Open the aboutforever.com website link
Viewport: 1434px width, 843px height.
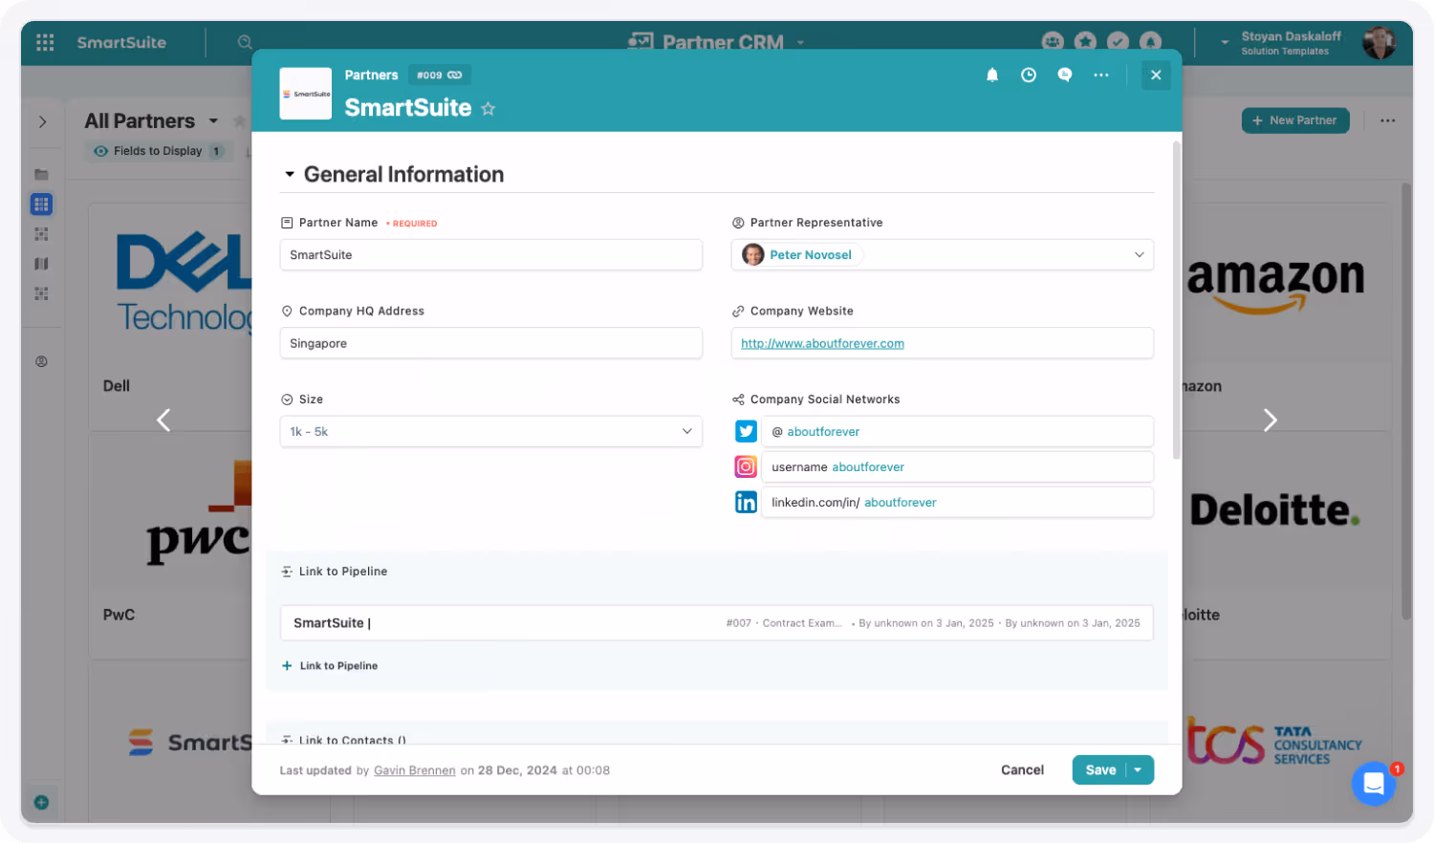click(822, 343)
